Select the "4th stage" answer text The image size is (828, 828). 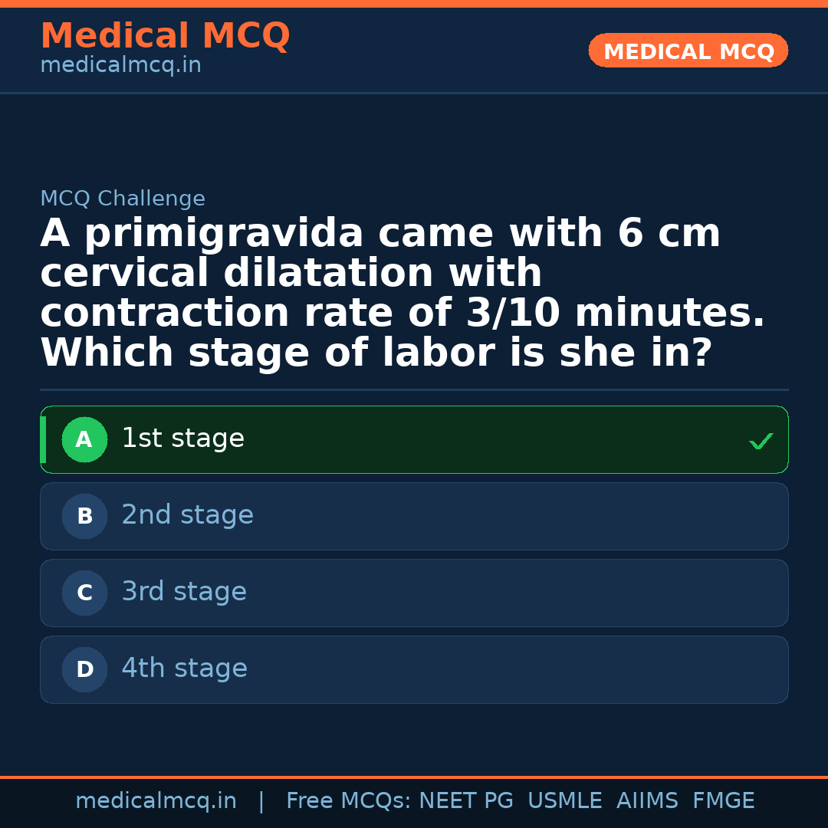[184, 669]
